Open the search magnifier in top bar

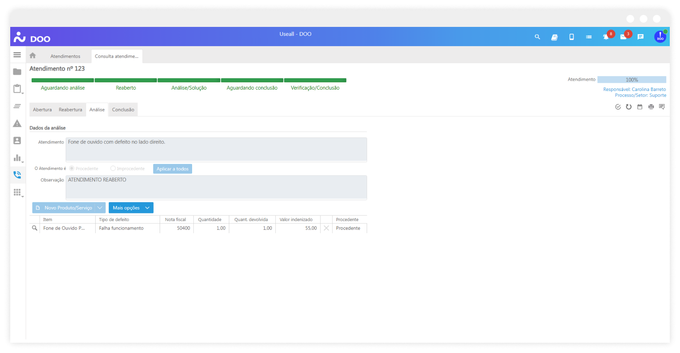[x=537, y=37]
